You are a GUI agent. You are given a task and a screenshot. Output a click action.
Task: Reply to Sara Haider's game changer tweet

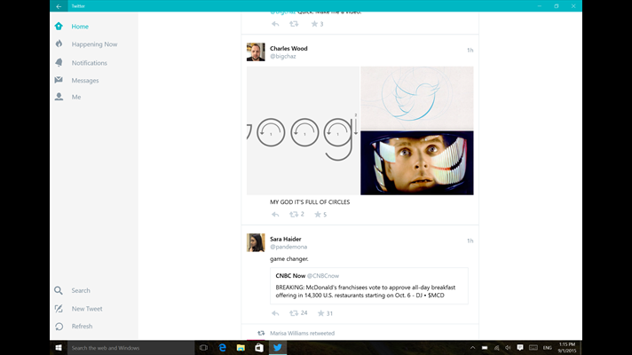coord(275,313)
